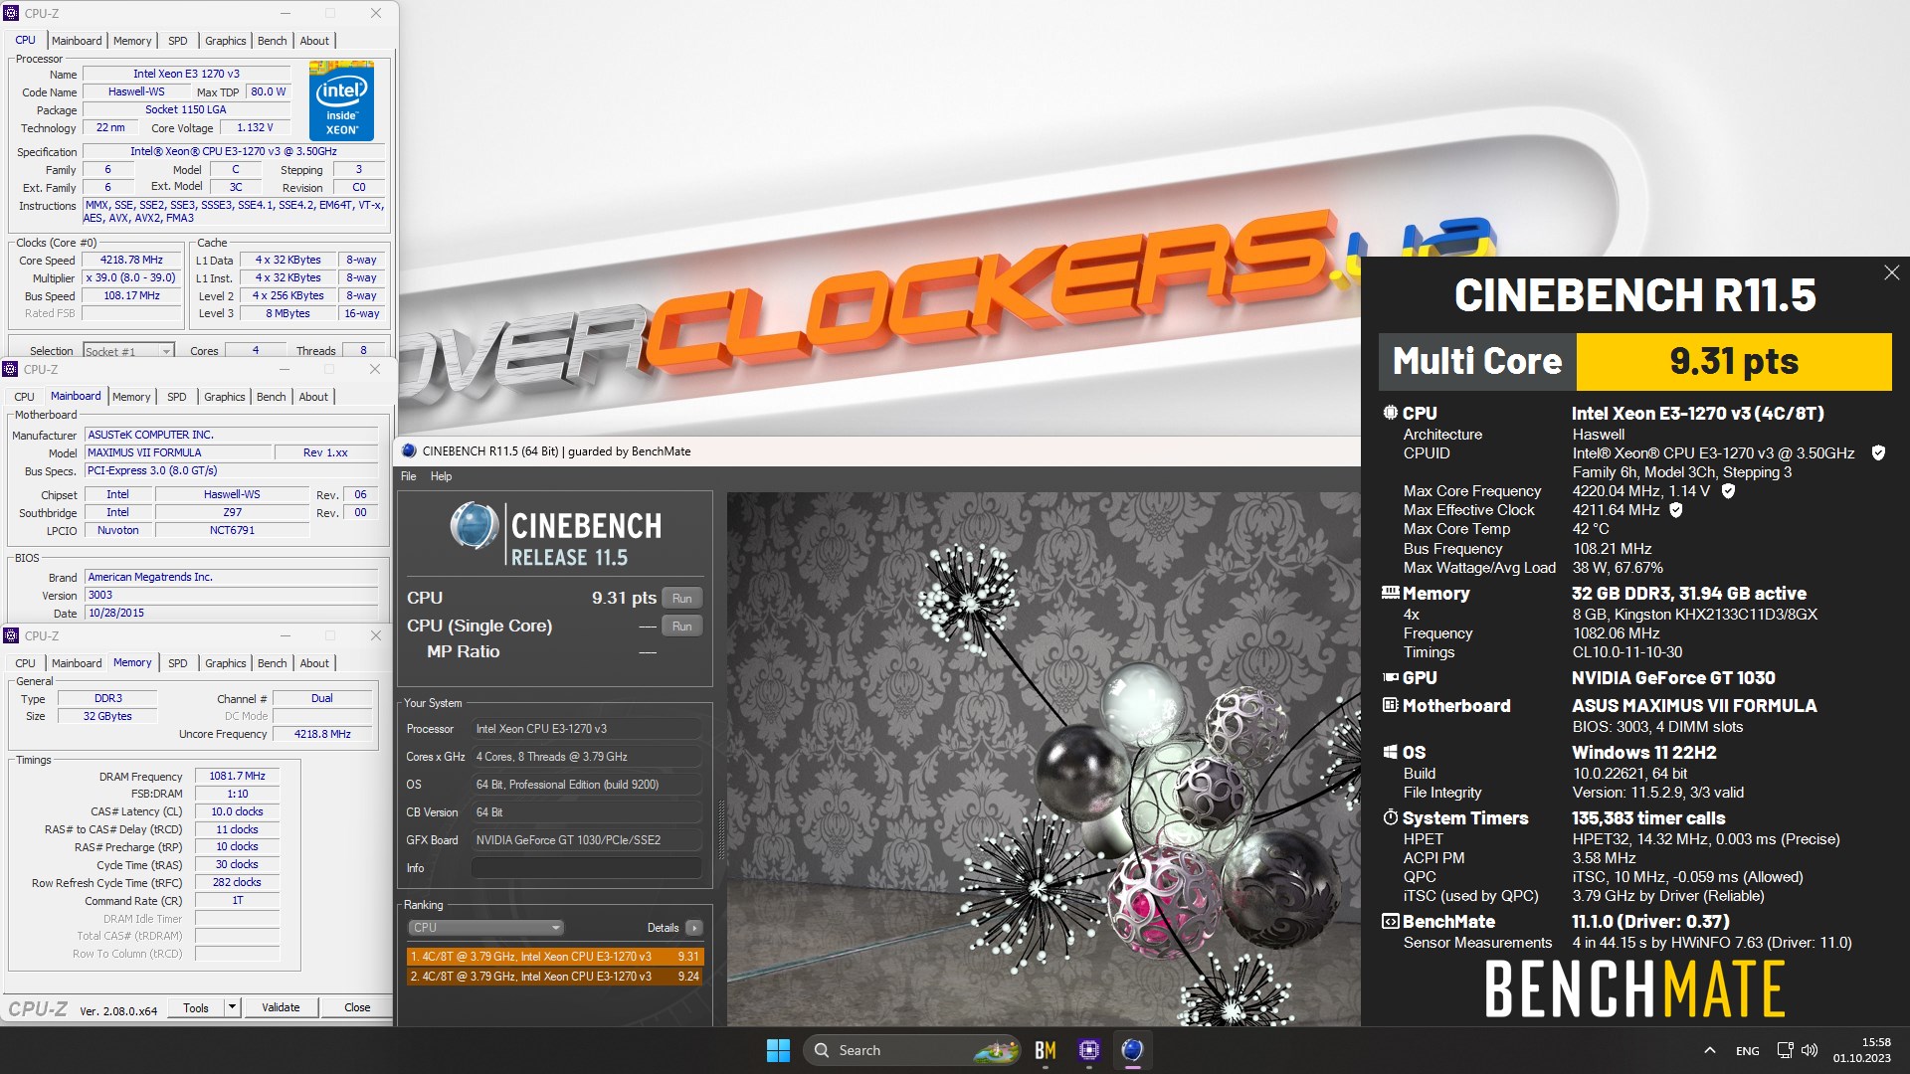Click the rendered Cinebench scene image

pos(1043,759)
